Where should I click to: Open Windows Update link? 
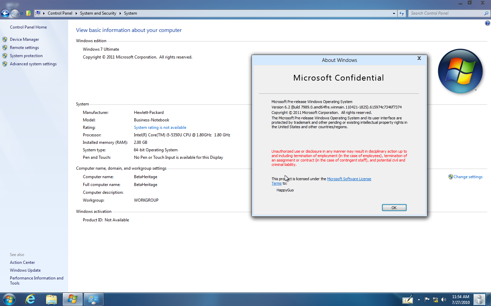click(25, 270)
